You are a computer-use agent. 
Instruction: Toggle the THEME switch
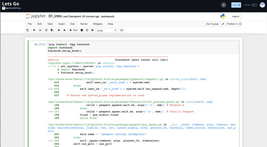254,5
